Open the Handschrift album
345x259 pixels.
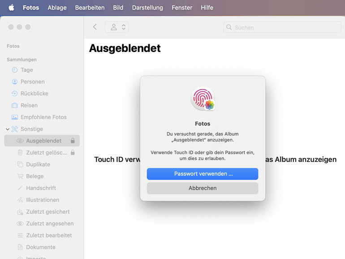tap(42, 188)
